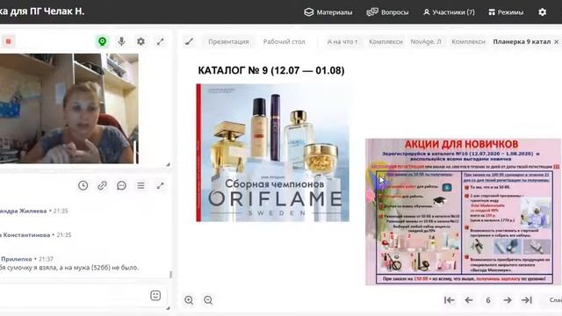Screen dimensions: 562x316
Task: Click the chat message input field
Action: tap(74, 296)
